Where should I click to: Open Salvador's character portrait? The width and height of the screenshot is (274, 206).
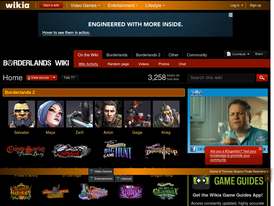(x=22, y=114)
